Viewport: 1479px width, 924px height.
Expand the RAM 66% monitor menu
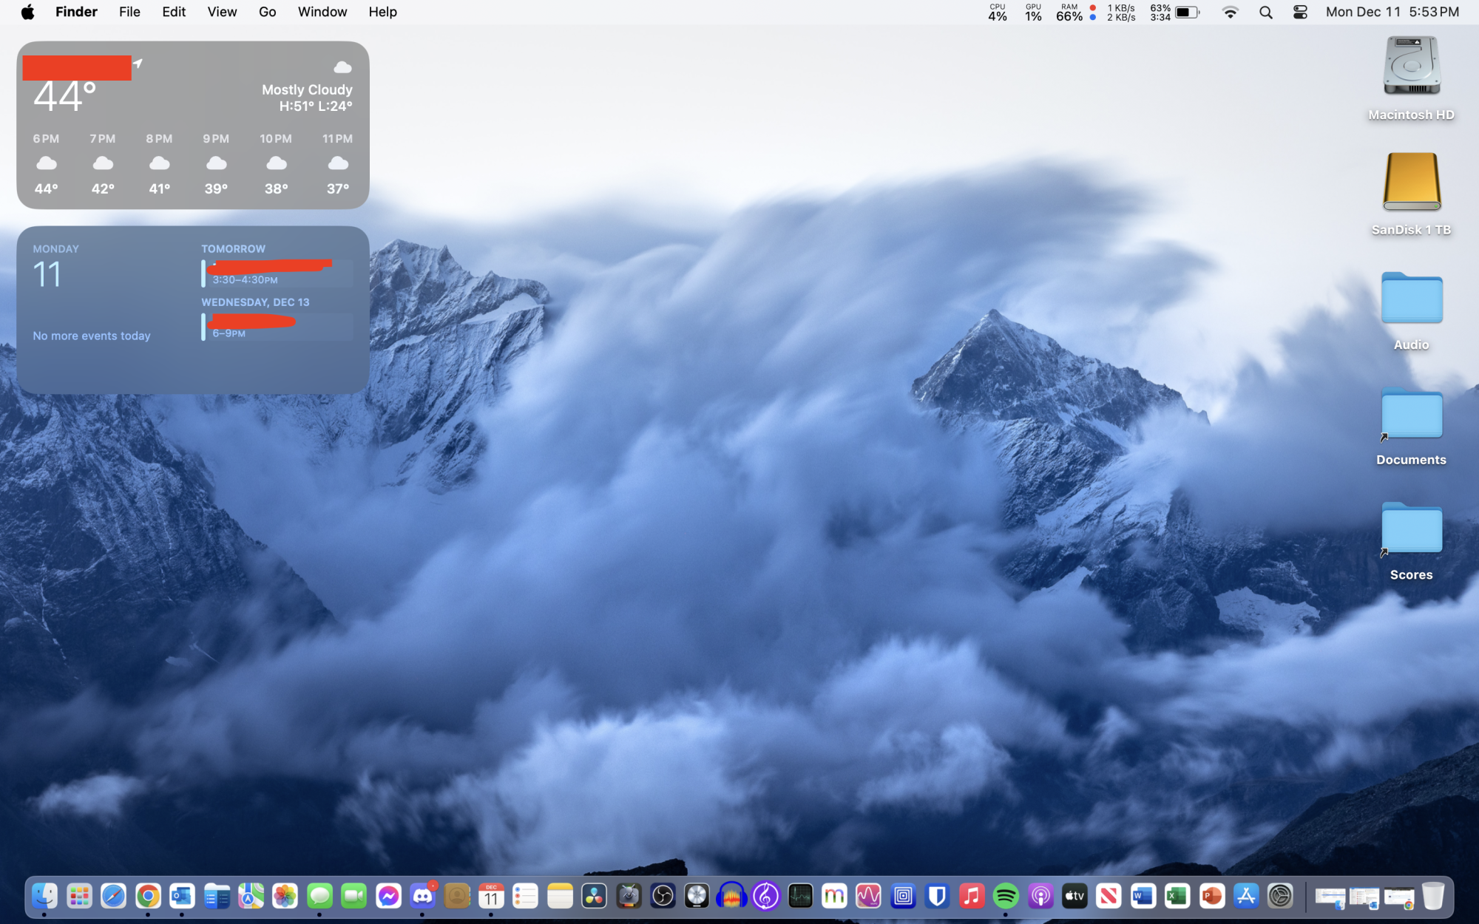[x=1069, y=13]
